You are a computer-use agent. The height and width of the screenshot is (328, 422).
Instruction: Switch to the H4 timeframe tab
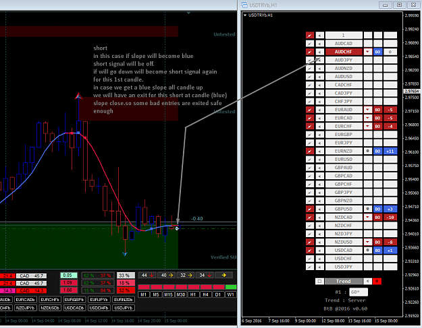[x=206, y=294]
